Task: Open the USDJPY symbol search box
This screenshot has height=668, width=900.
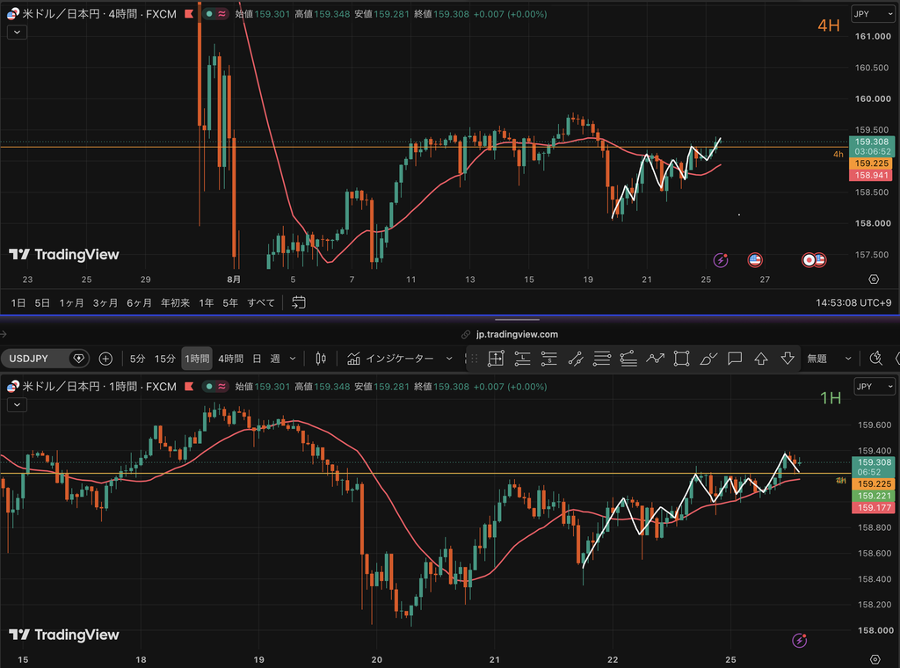Action: pos(45,359)
